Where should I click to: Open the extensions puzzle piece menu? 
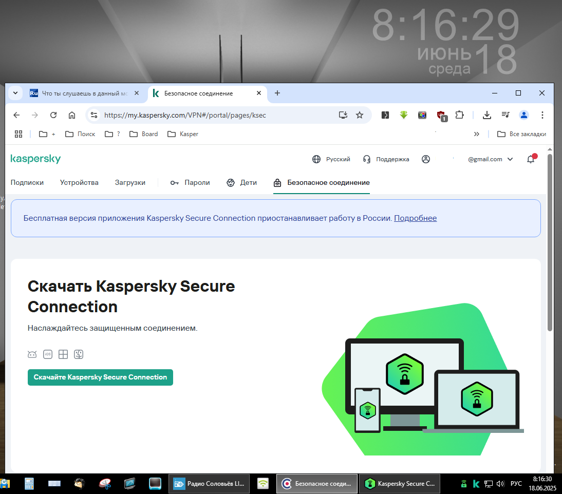(459, 115)
